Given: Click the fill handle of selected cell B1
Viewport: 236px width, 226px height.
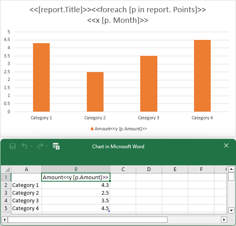Looking at the screenshot, I should click(110, 181).
